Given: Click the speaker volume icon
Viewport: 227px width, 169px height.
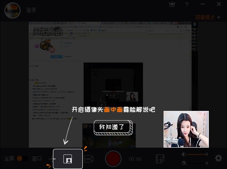Looking at the screenshot, I should click(184, 154).
